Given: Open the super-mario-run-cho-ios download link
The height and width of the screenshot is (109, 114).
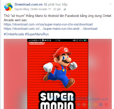Looking at the screenshot, I should (48, 24).
